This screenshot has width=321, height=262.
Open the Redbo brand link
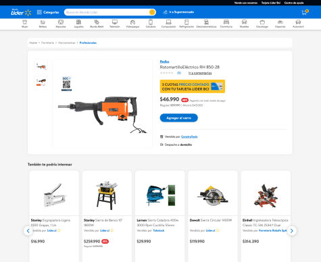[164, 61]
